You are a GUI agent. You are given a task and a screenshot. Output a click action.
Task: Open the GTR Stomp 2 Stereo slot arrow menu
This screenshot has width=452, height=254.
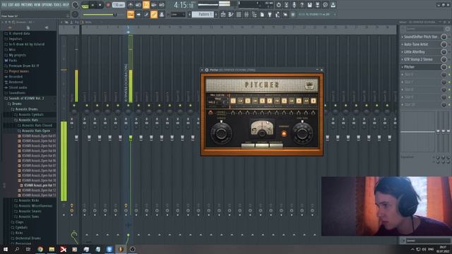[403, 59]
